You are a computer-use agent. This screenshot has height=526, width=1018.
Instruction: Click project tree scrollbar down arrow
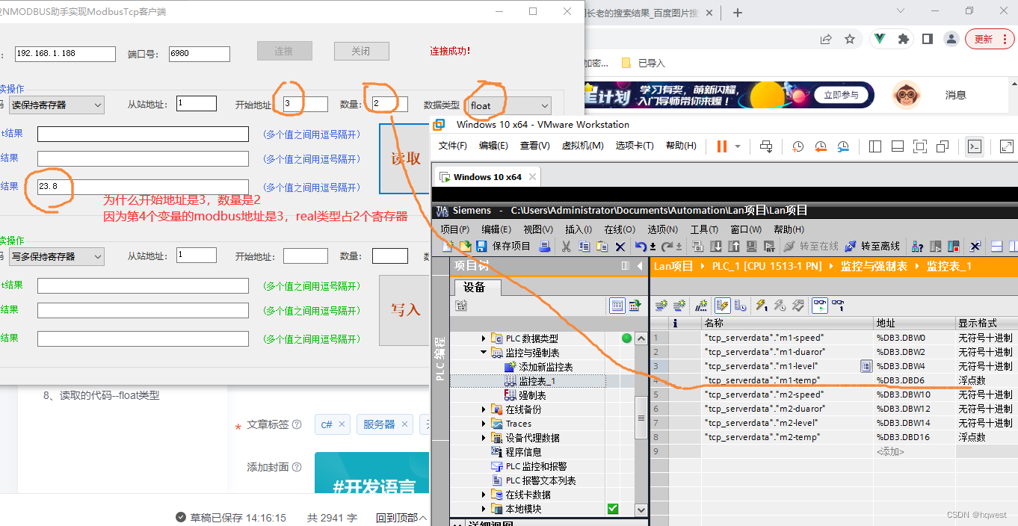coord(641,510)
